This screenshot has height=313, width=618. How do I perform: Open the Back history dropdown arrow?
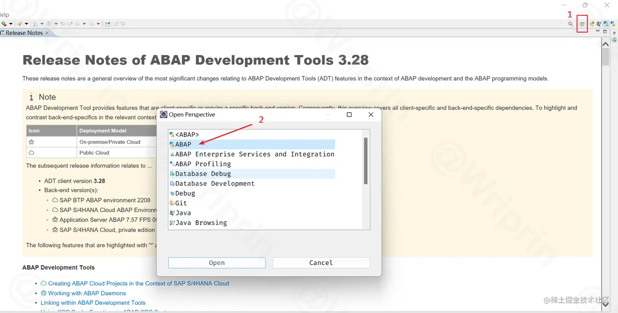84,24
